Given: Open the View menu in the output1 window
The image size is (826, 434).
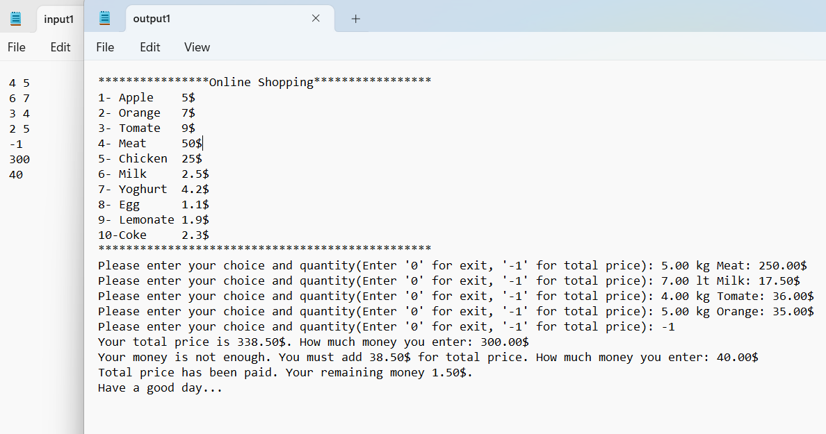Looking at the screenshot, I should (197, 47).
